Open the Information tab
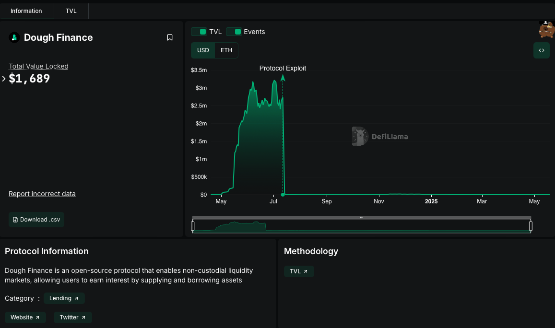 [26, 11]
